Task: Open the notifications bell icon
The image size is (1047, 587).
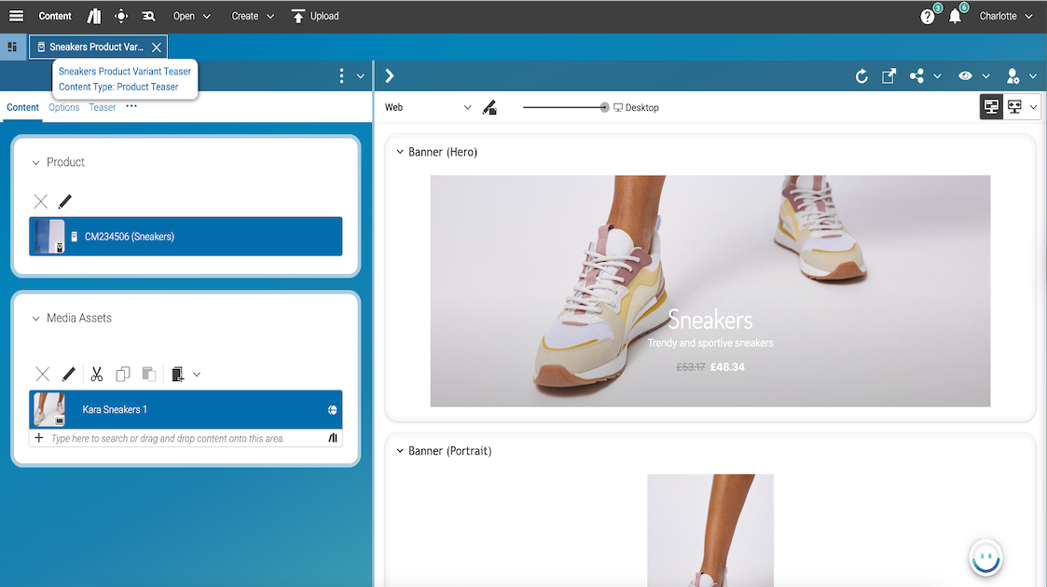Action: [x=955, y=17]
